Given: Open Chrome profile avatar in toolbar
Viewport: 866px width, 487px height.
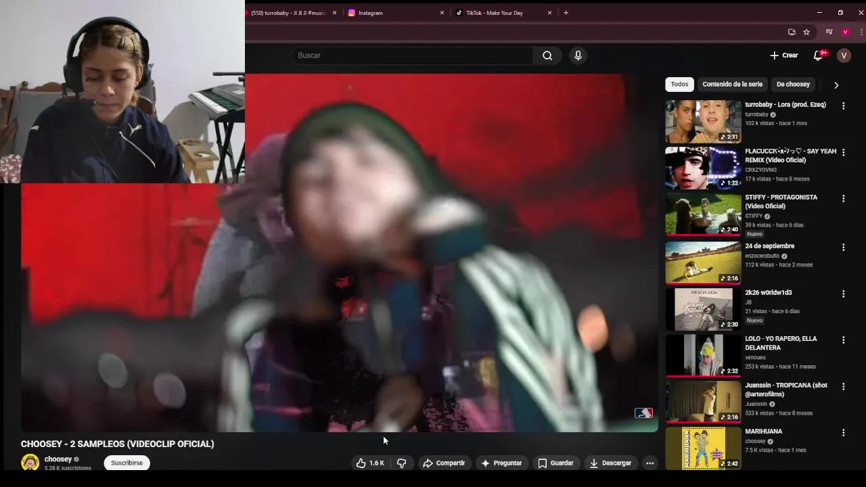Looking at the screenshot, I should point(845,32).
